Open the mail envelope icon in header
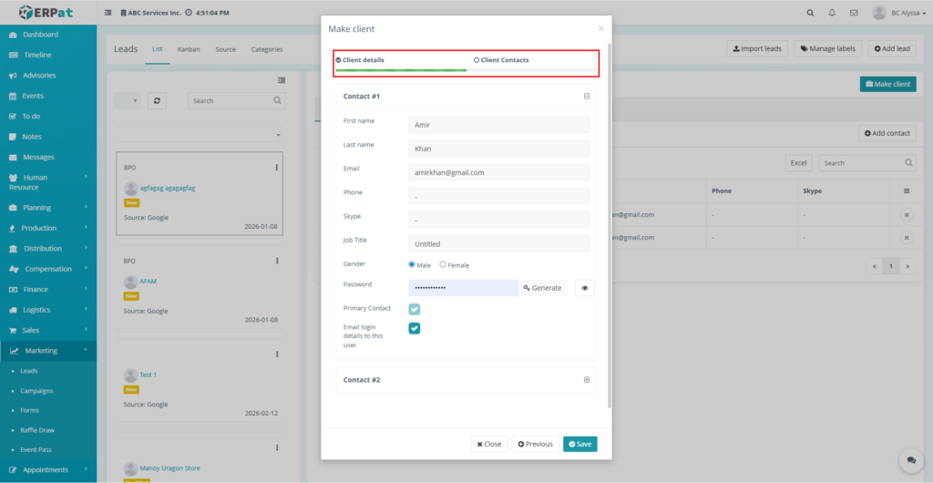The height and width of the screenshot is (483, 933). tap(854, 13)
